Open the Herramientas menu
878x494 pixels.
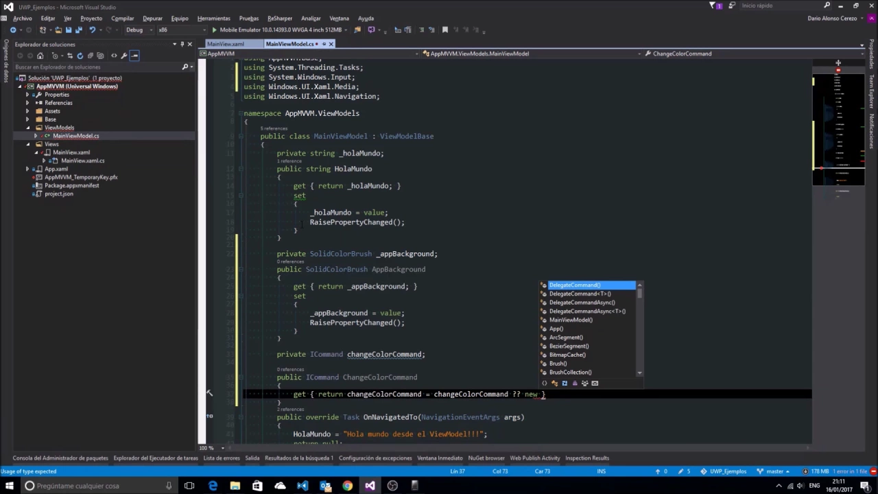(214, 19)
